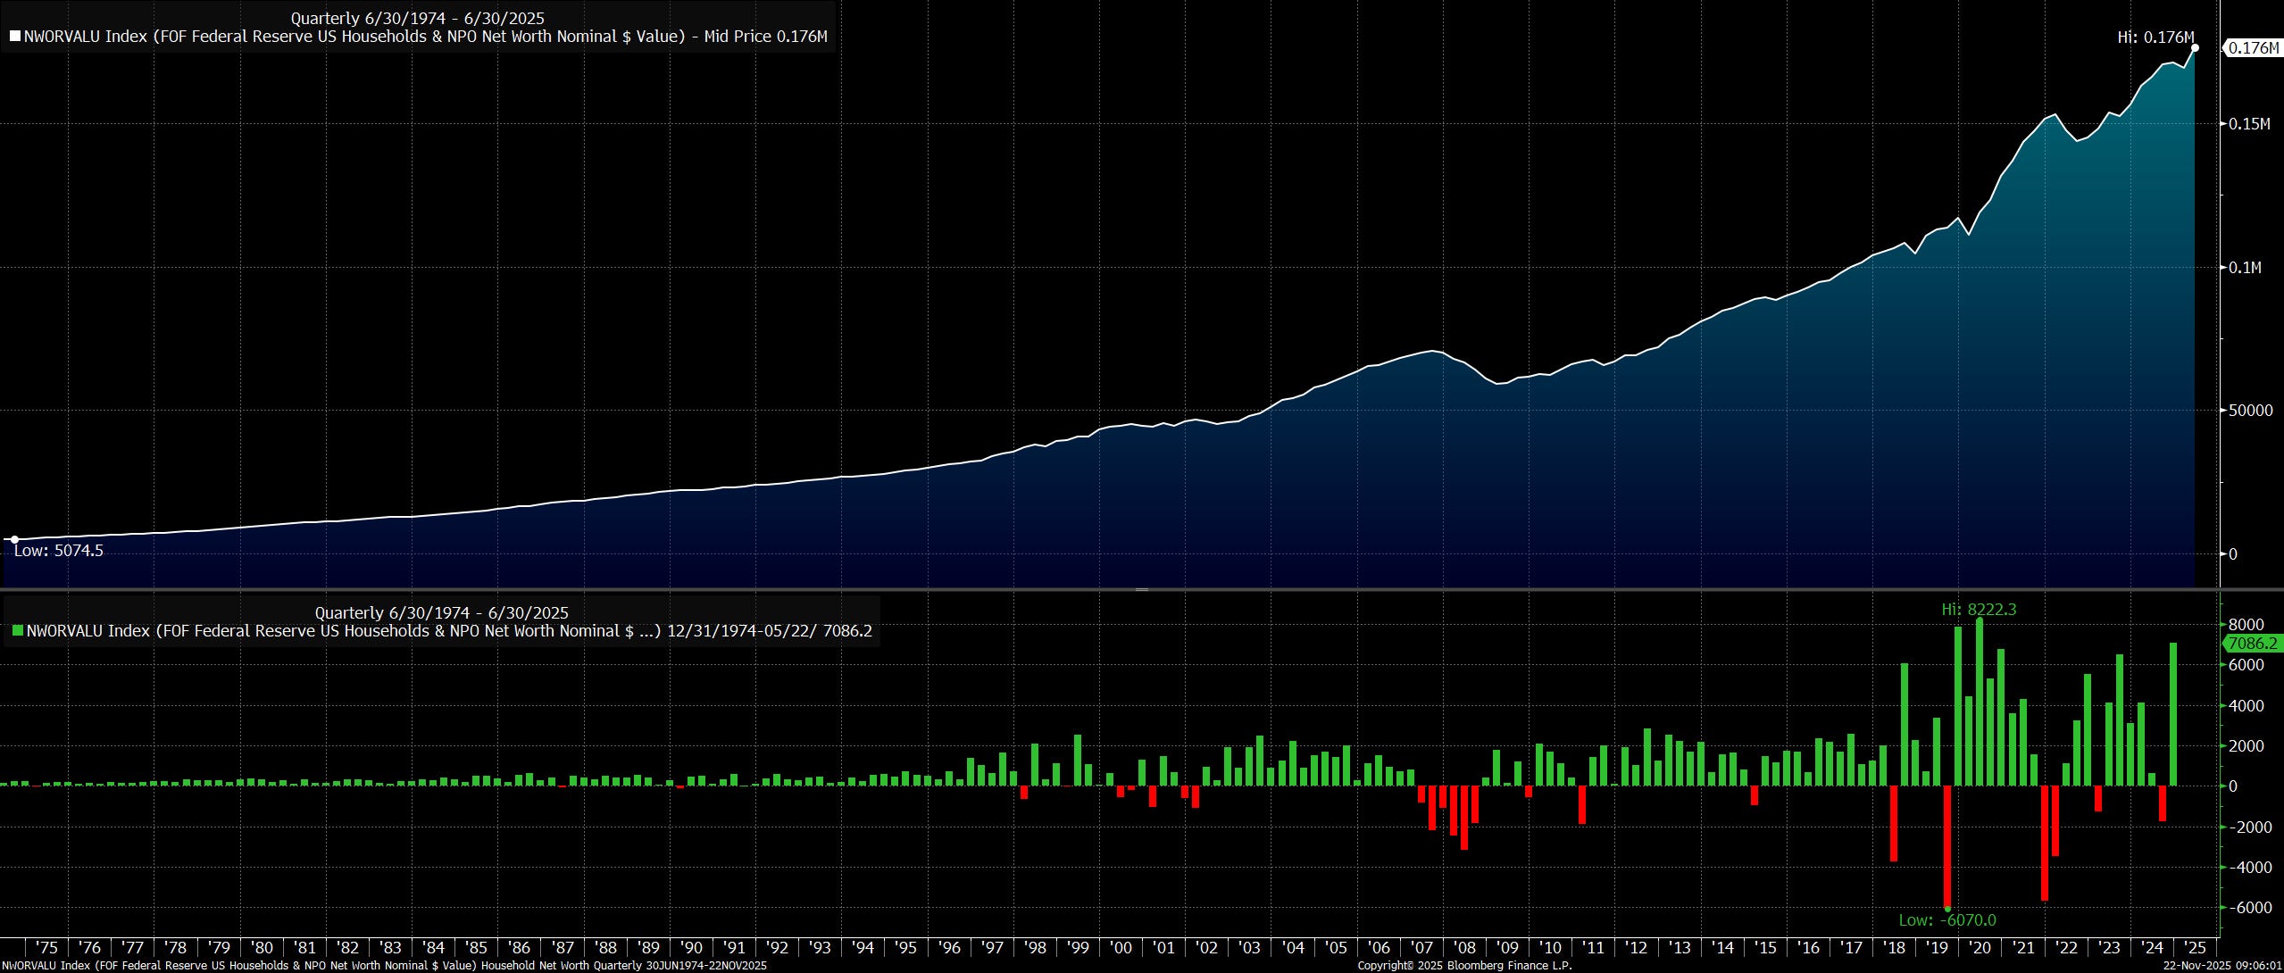Click lower panel Quarterly date range title
The height and width of the screenshot is (973, 2284).
coord(441,612)
